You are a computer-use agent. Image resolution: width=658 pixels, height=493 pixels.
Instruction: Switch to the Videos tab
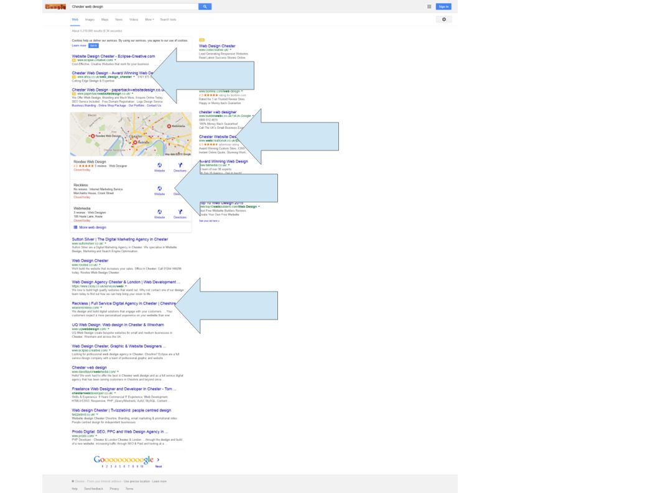(134, 20)
